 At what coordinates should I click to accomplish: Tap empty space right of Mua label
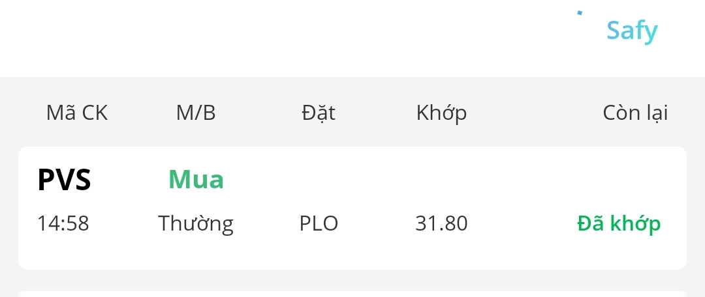392,180
